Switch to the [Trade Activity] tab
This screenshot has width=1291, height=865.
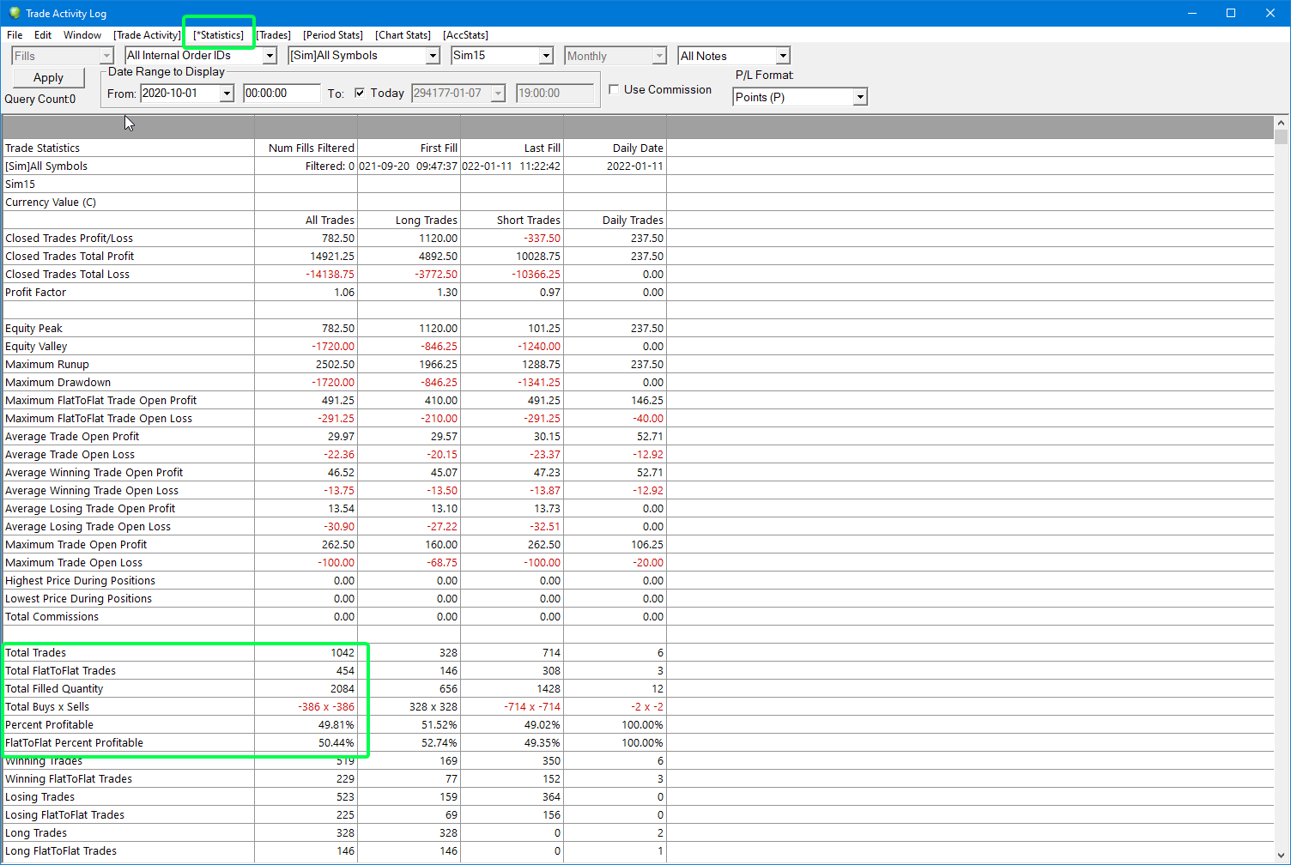147,35
